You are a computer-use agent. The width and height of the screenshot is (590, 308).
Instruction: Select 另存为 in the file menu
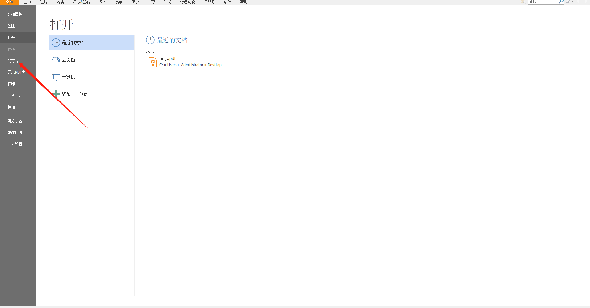coord(13,61)
